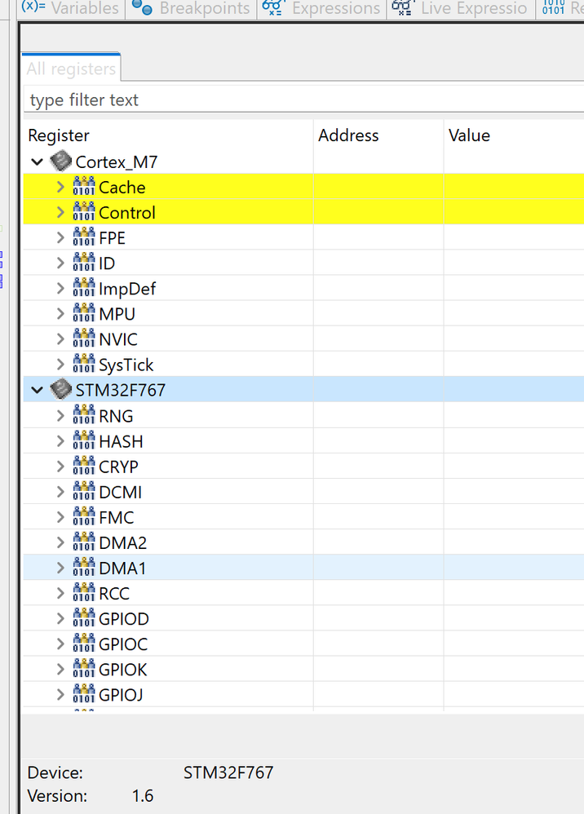This screenshot has width=584, height=814.
Task: Open the Variables view tab
Action: tap(71, 9)
